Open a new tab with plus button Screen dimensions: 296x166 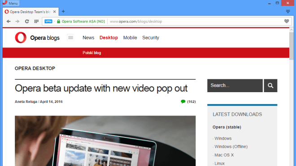click(63, 12)
